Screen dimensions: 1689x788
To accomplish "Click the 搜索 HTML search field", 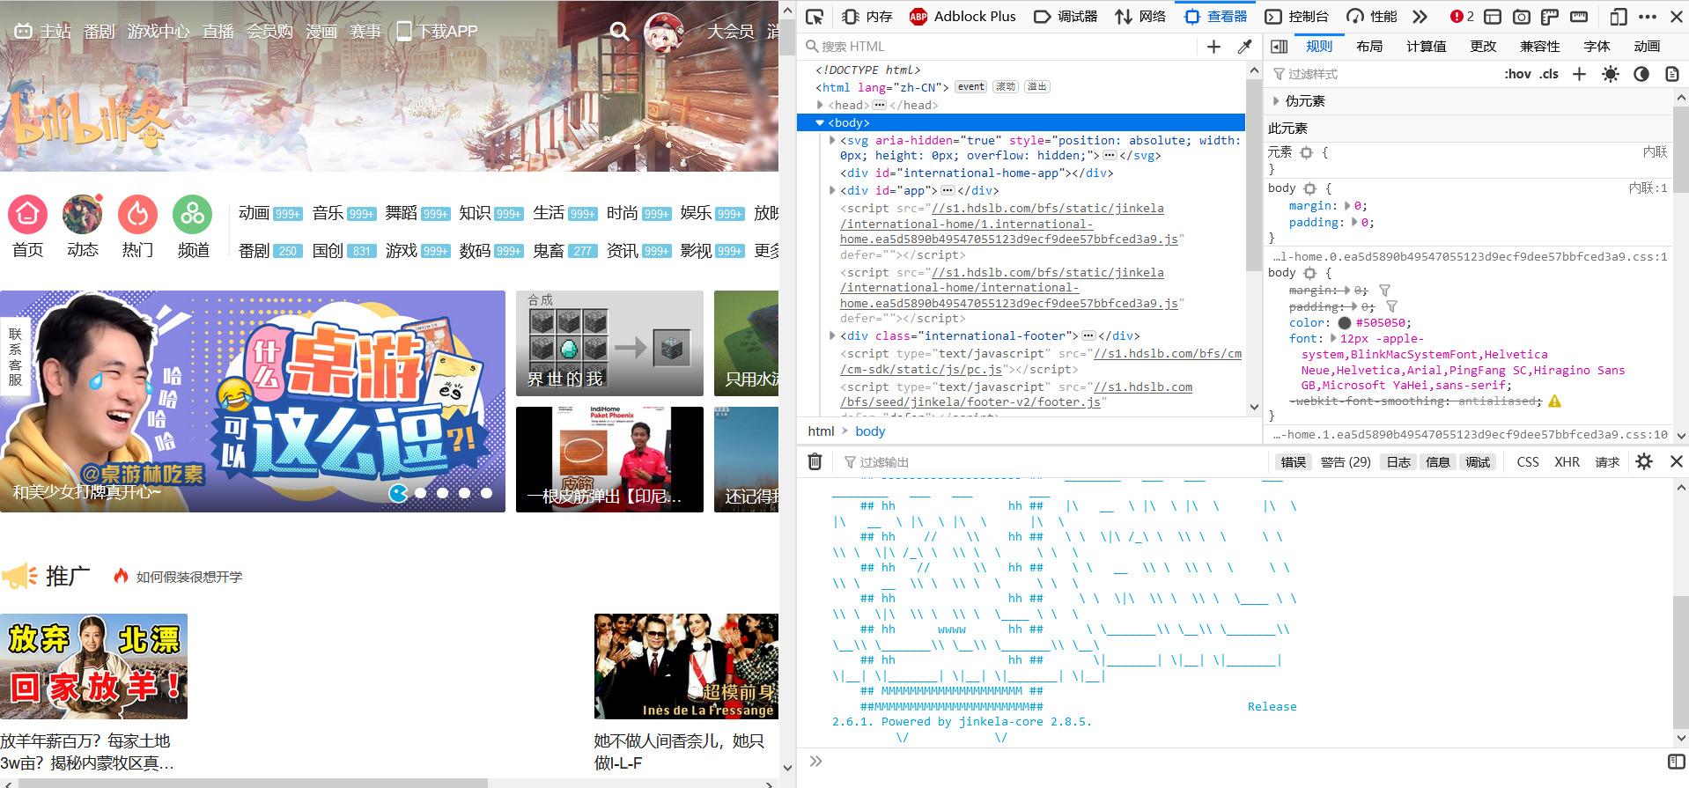I will (x=999, y=47).
